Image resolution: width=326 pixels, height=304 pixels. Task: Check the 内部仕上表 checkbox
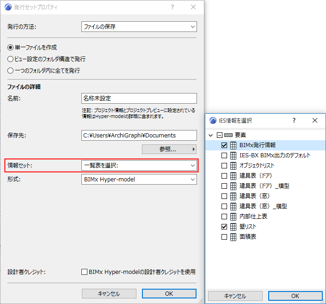coord(224,217)
